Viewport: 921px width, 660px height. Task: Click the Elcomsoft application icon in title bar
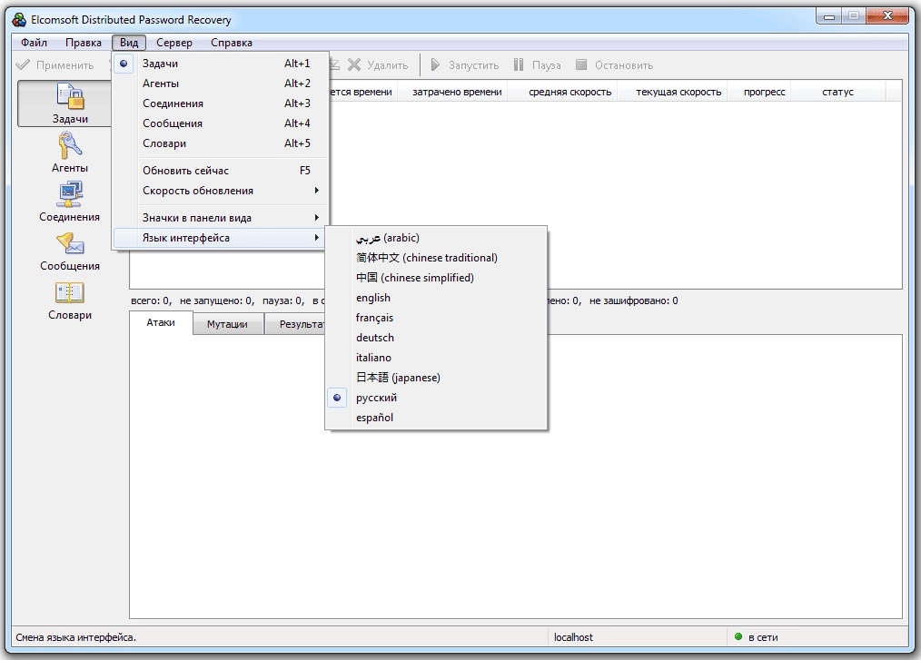click(x=19, y=19)
